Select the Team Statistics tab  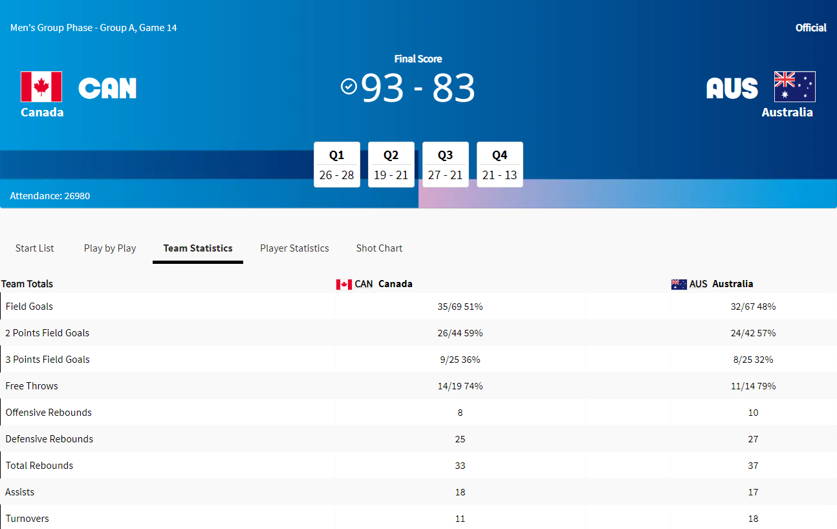coord(198,248)
